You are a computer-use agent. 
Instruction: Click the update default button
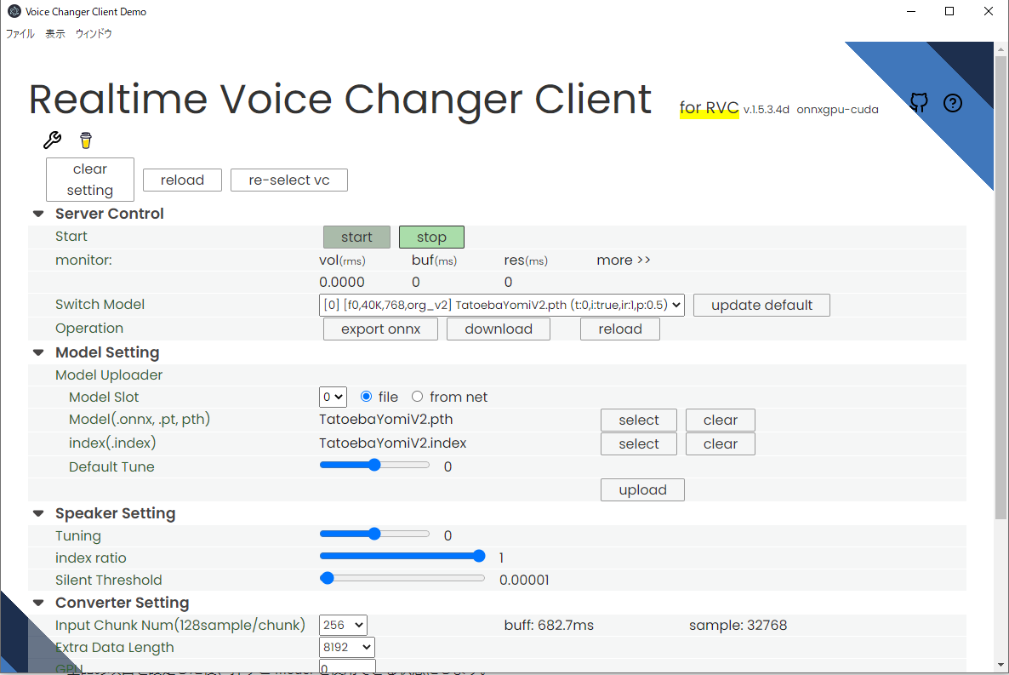pyautogui.click(x=762, y=306)
